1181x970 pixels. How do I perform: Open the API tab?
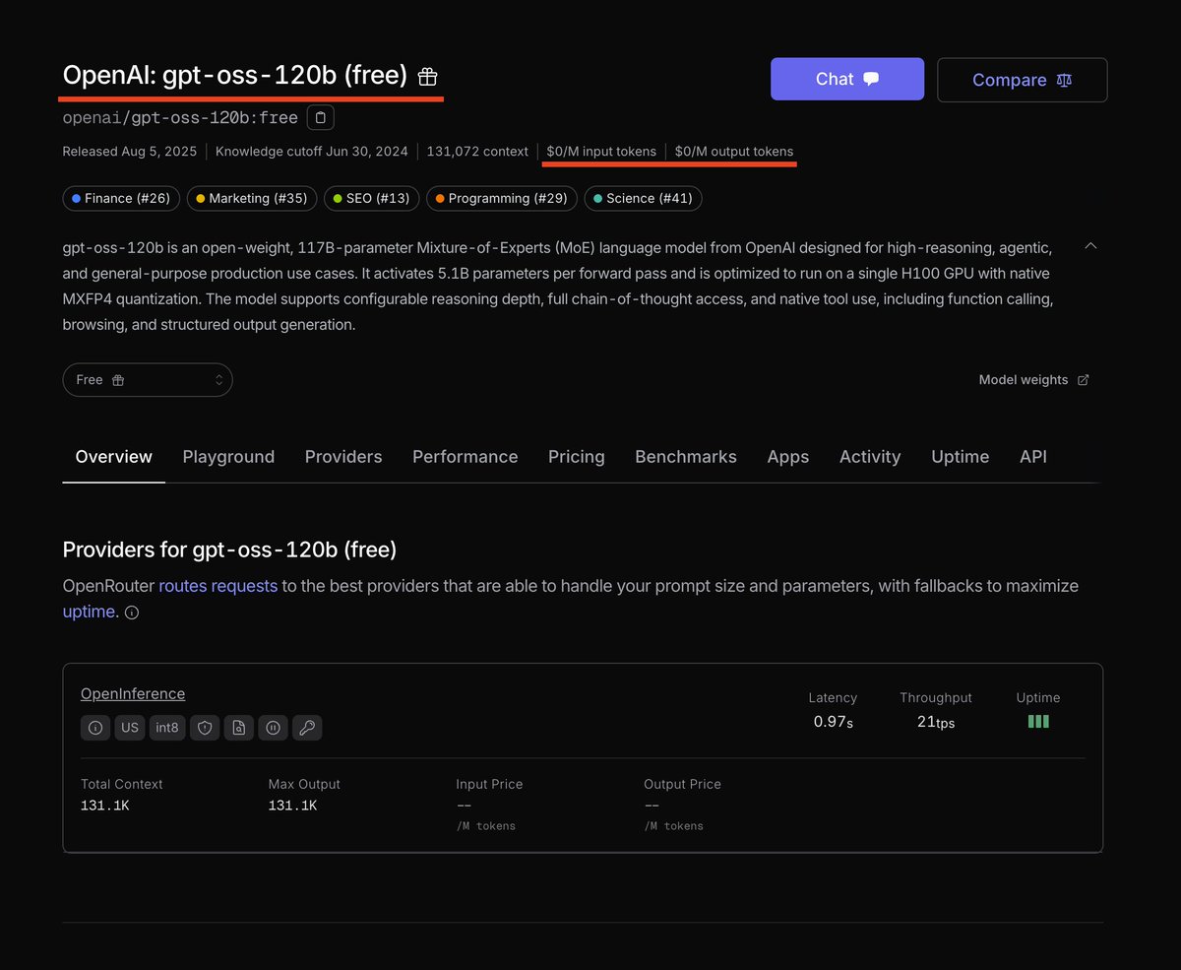1033,457
